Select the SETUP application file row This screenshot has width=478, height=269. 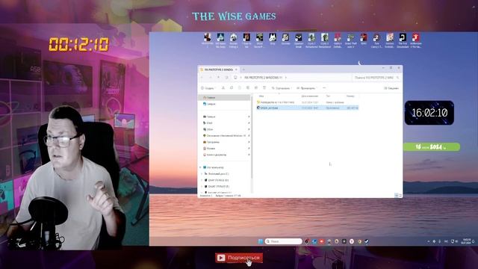tap(308, 108)
